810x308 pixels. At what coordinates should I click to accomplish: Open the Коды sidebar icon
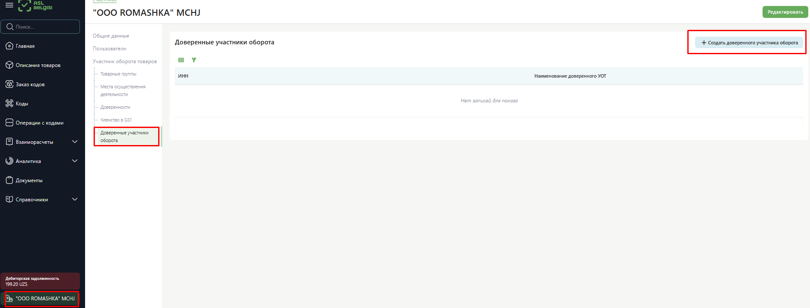coord(9,103)
